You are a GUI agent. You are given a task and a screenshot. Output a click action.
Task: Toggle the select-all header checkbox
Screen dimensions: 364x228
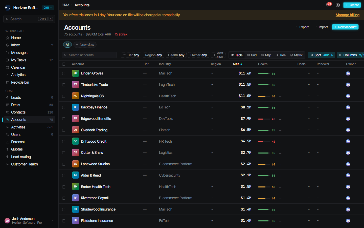pos(64,64)
